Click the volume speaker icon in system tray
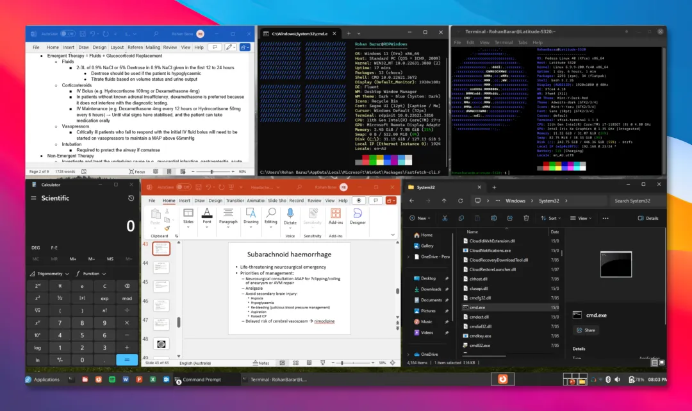 (x=618, y=380)
